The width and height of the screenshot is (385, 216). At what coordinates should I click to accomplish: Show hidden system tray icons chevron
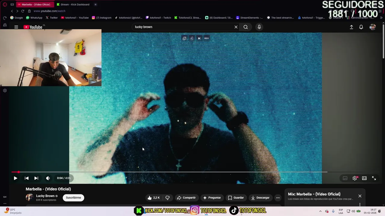click(320, 211)
